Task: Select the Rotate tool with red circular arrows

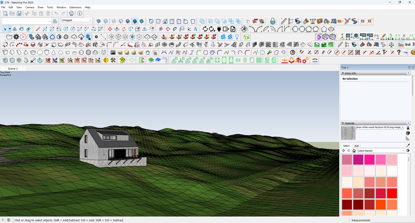Action: pos(124,29)
